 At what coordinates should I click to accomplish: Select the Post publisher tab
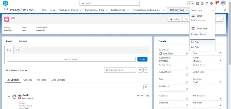pyautogui.click(x=9, y=50)
